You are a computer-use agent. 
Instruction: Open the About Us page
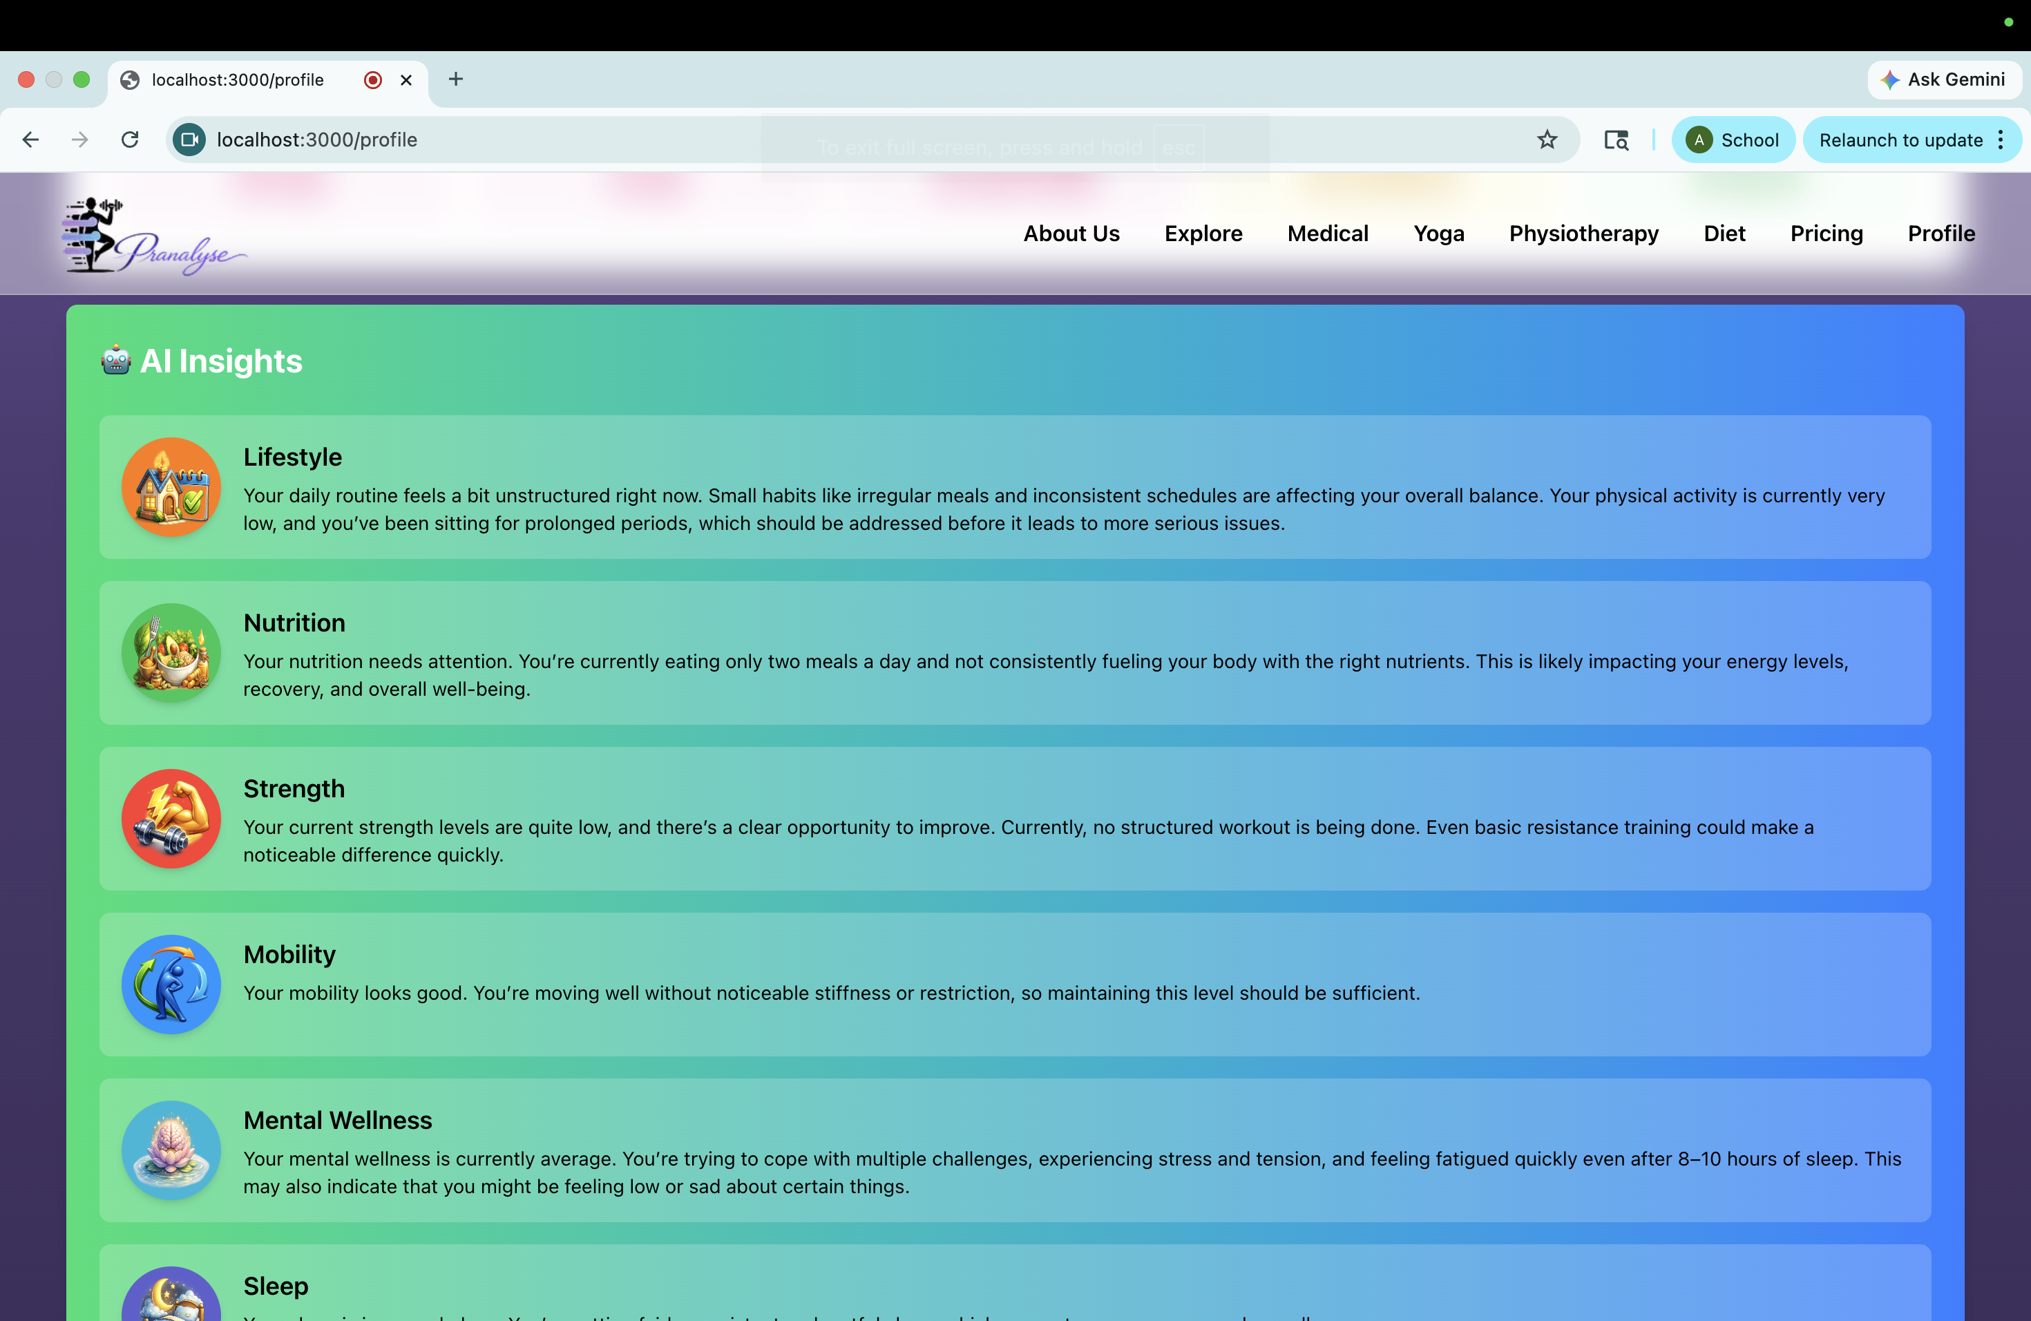[1072, 234]
